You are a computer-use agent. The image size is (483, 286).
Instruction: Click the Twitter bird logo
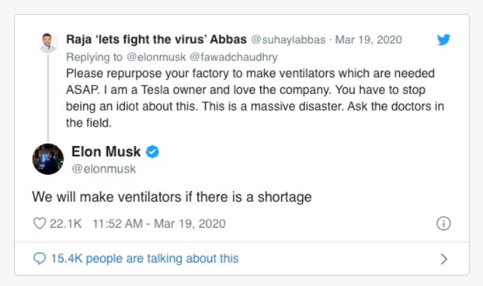click(444, 40)
